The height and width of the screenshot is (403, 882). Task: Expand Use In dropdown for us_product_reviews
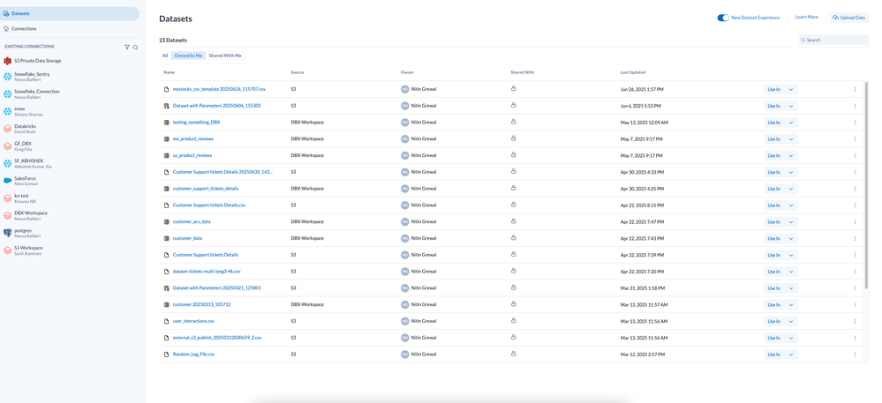click(x=791, y=156)
